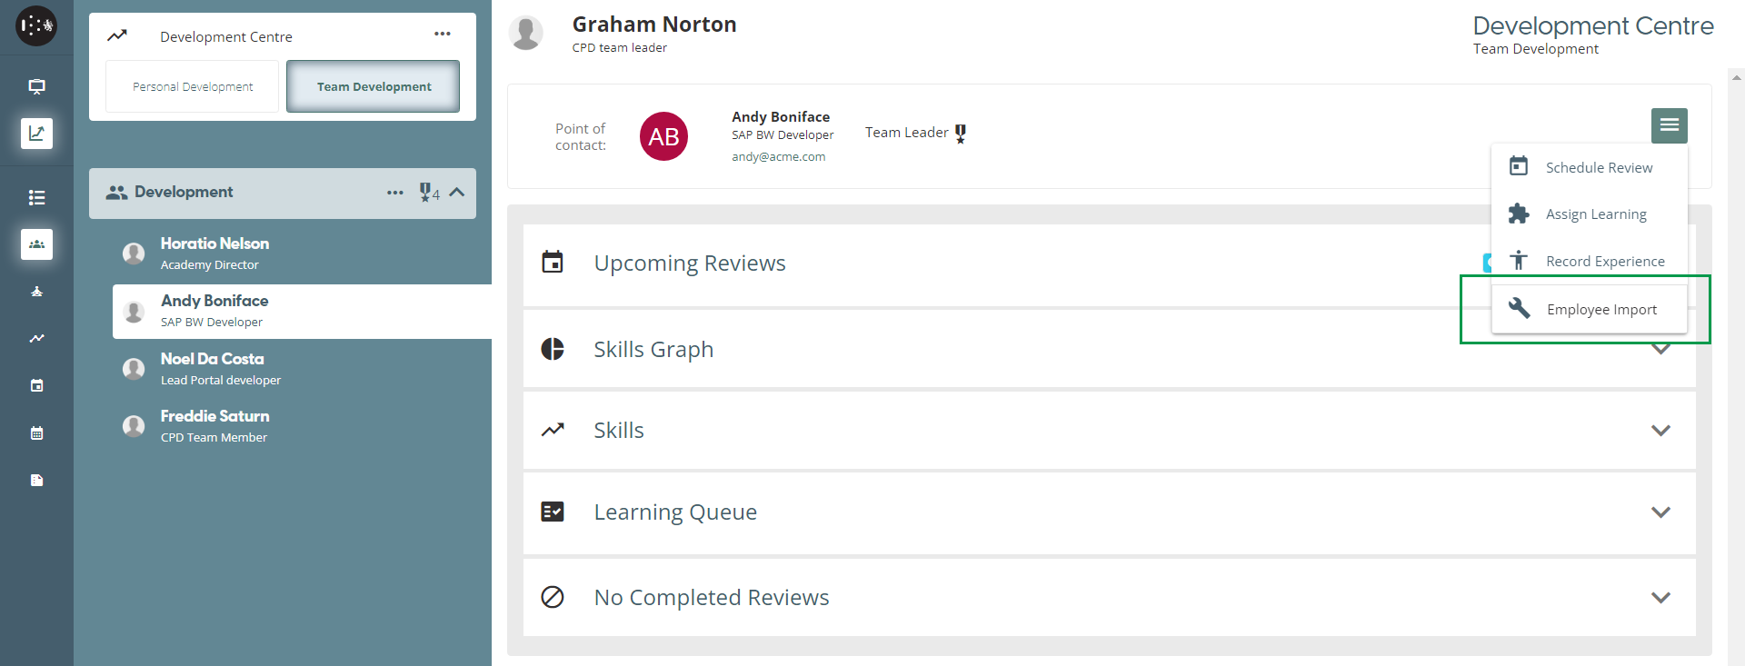Select Noel Da Costa in team list
This screenshot has width=1745, height=666.
click(213, 359)
